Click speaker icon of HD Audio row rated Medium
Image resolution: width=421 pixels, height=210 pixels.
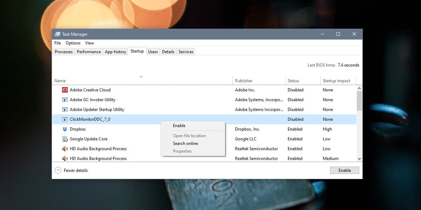[x=65, y=159]
